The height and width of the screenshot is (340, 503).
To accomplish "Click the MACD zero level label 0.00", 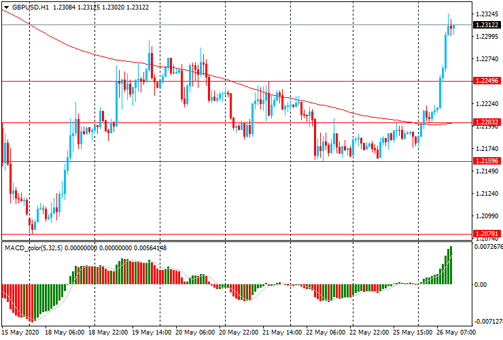I will [480, 285].
